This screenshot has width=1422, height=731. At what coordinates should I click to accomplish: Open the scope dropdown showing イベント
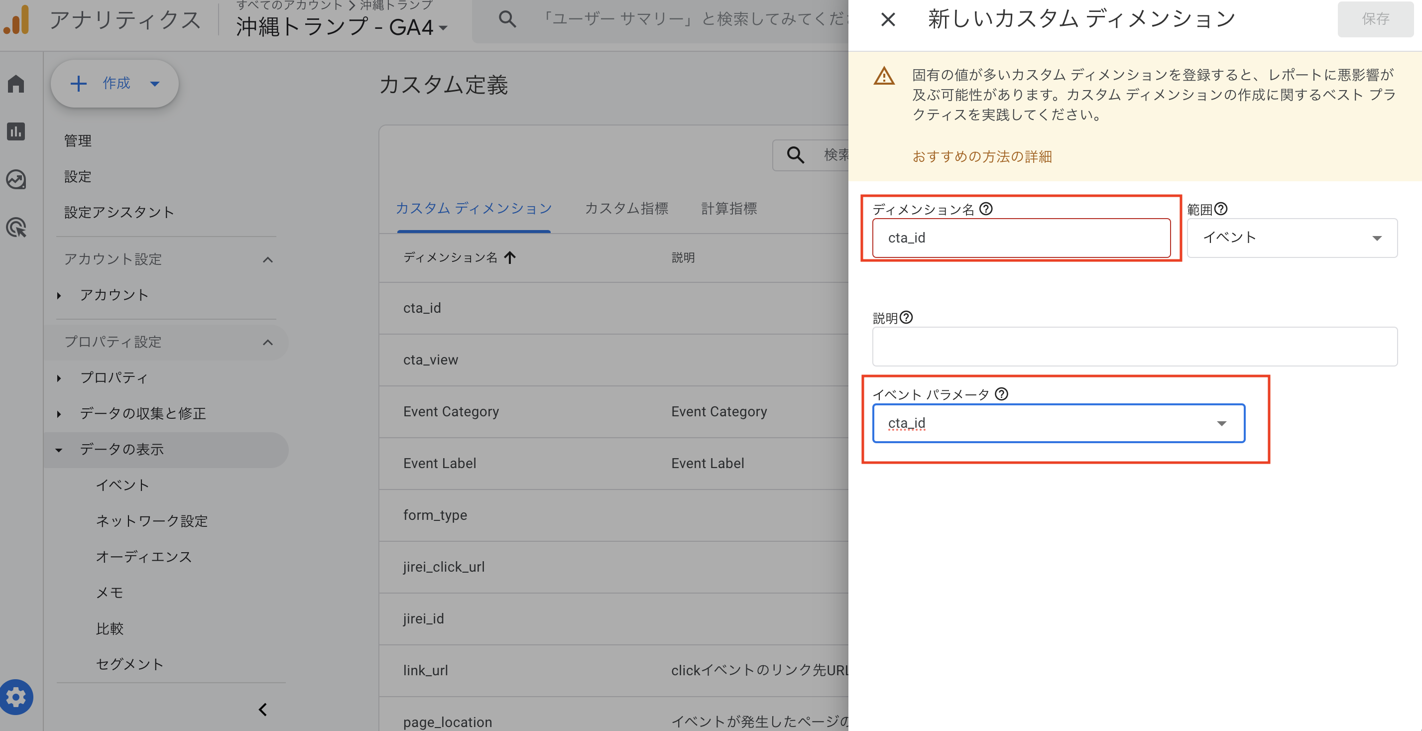click(x=1292, y=238)
